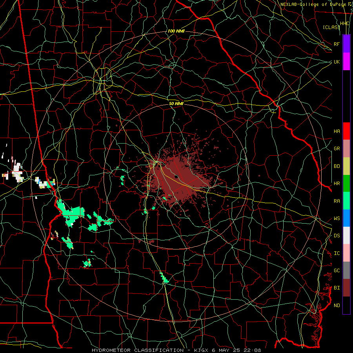Click the BD legend label
This screenshot has height=353, width=353.
(x=337, y=166)
